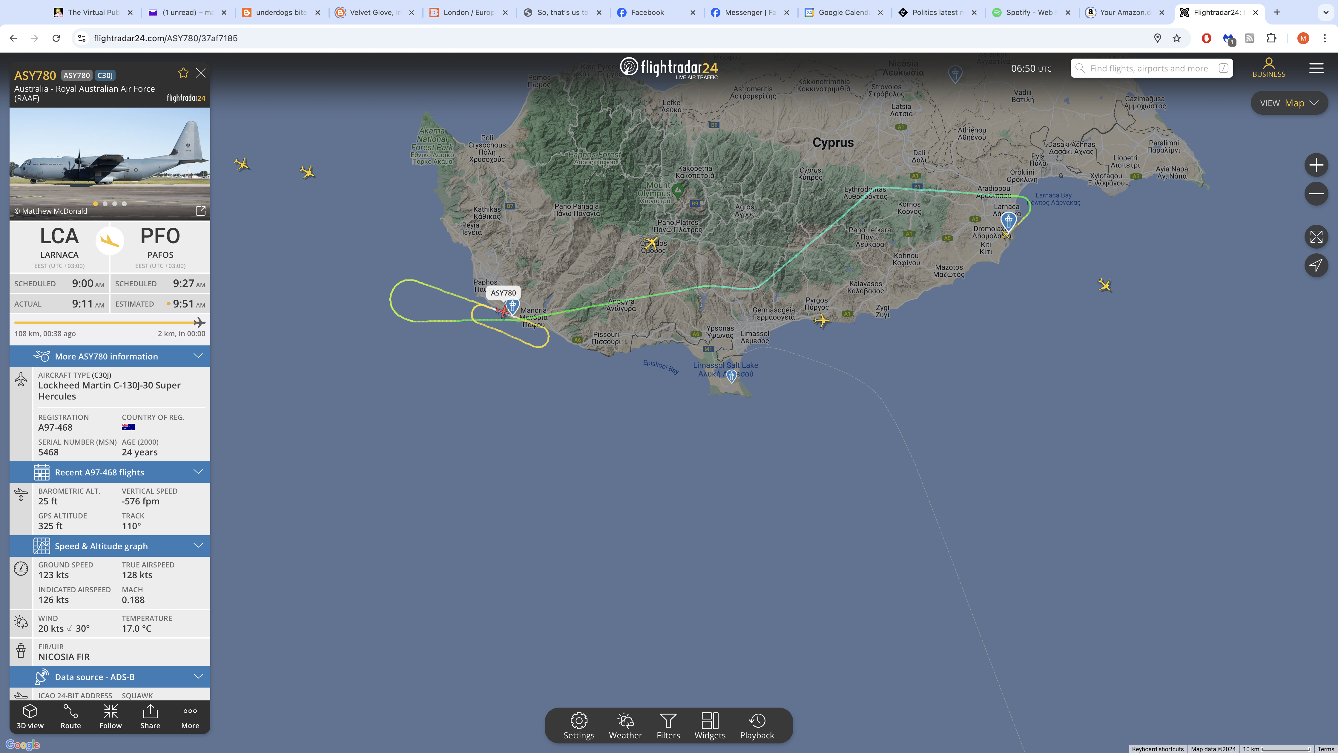The height and width of the screenshot is (753, 1338).
Task: Open the 3D view of flight
Action: click(x=30, y=717)
